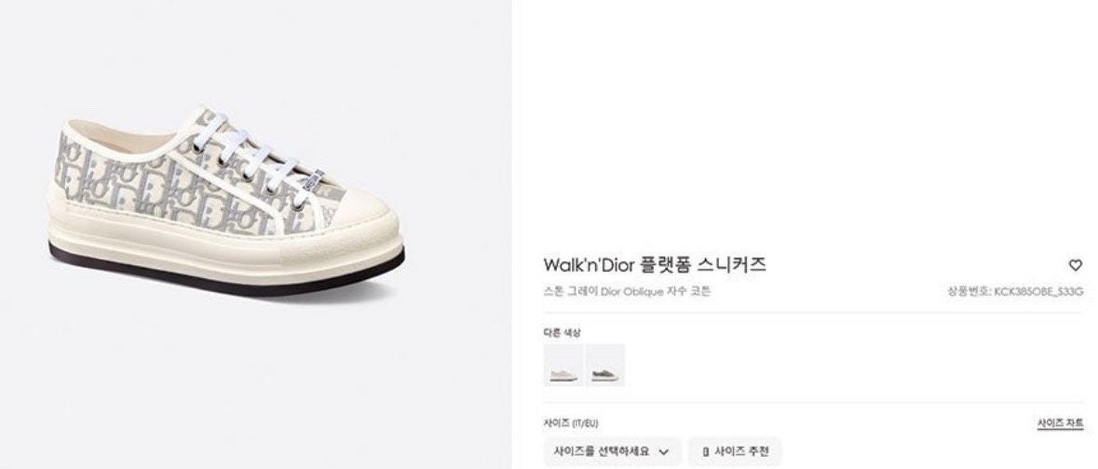Click the chevron arrow in the size selector
Image resolution: width=1098 pixels, height=469 pixels.
tap(664, 451)
